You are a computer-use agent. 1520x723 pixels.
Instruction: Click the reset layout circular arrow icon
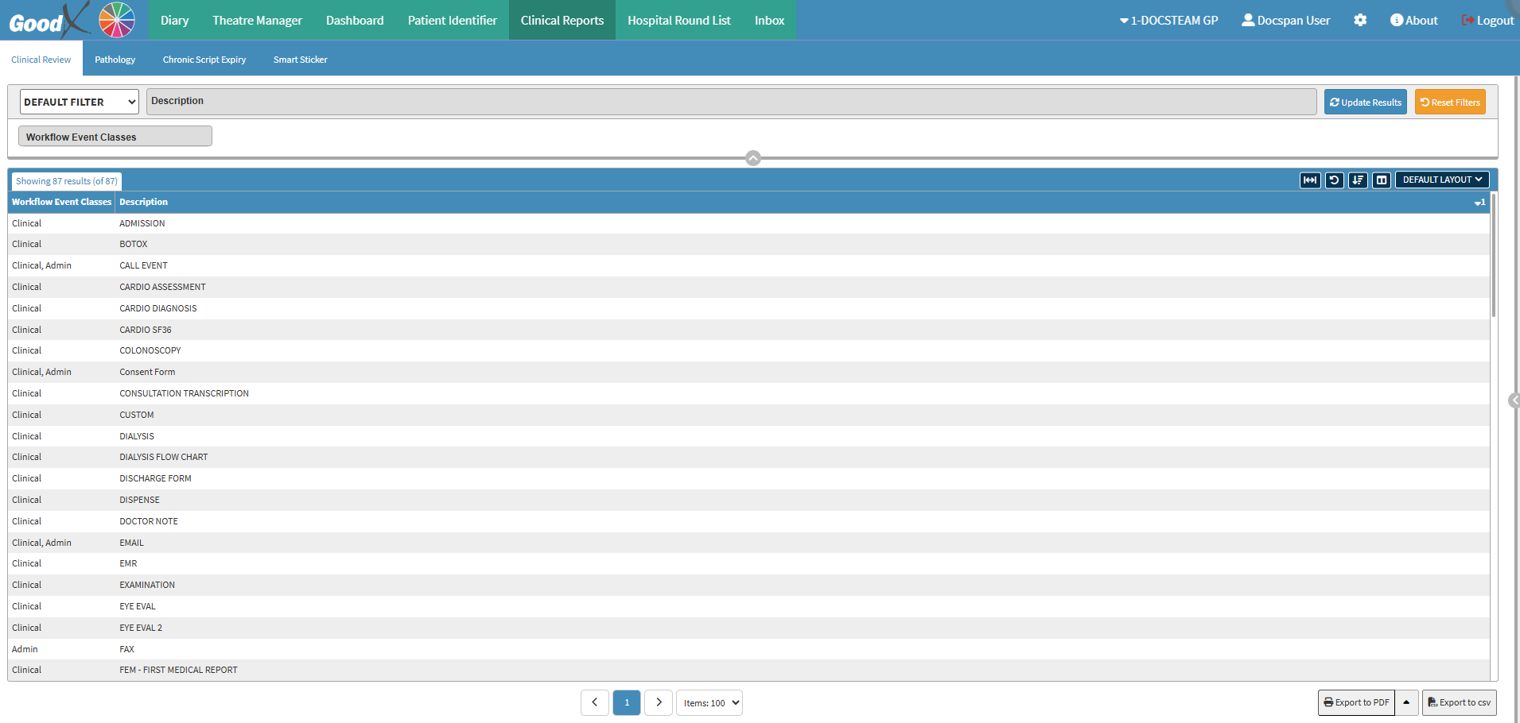click(x=1334, y=180)
